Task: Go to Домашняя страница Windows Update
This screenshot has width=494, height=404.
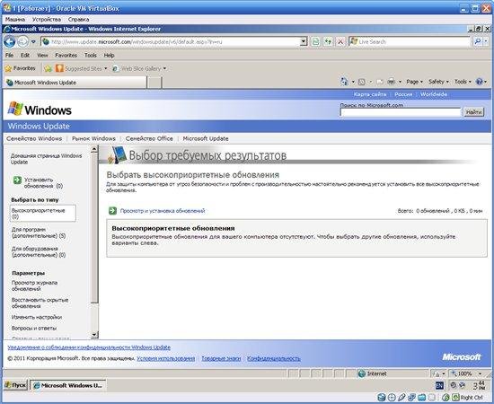Action: coord(46,159)
